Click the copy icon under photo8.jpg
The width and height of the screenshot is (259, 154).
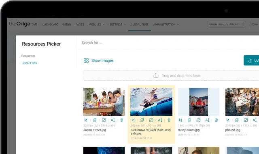pos(237,120)
